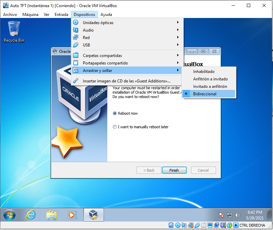This screenshot has width=273, height=230.
Task: Open Internet Explorer from the taskbar
Action: 31,215
